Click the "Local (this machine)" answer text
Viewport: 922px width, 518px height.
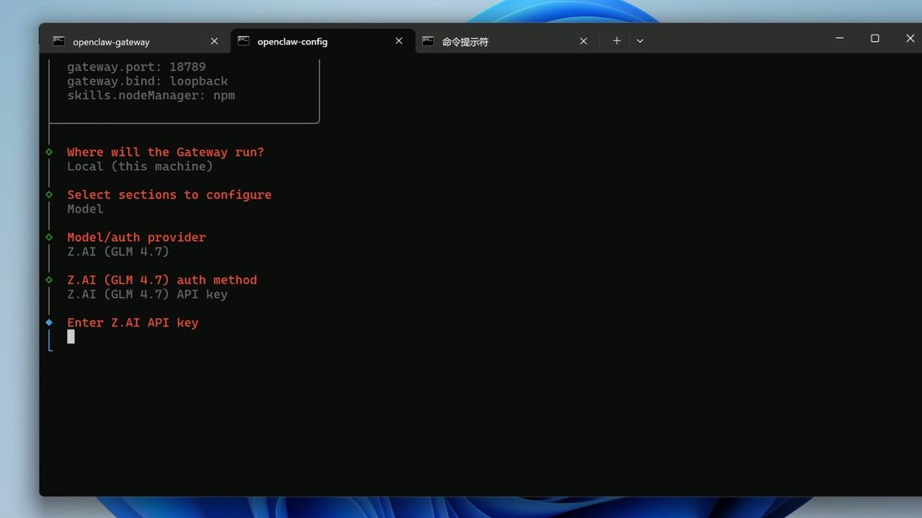[140, 166]
